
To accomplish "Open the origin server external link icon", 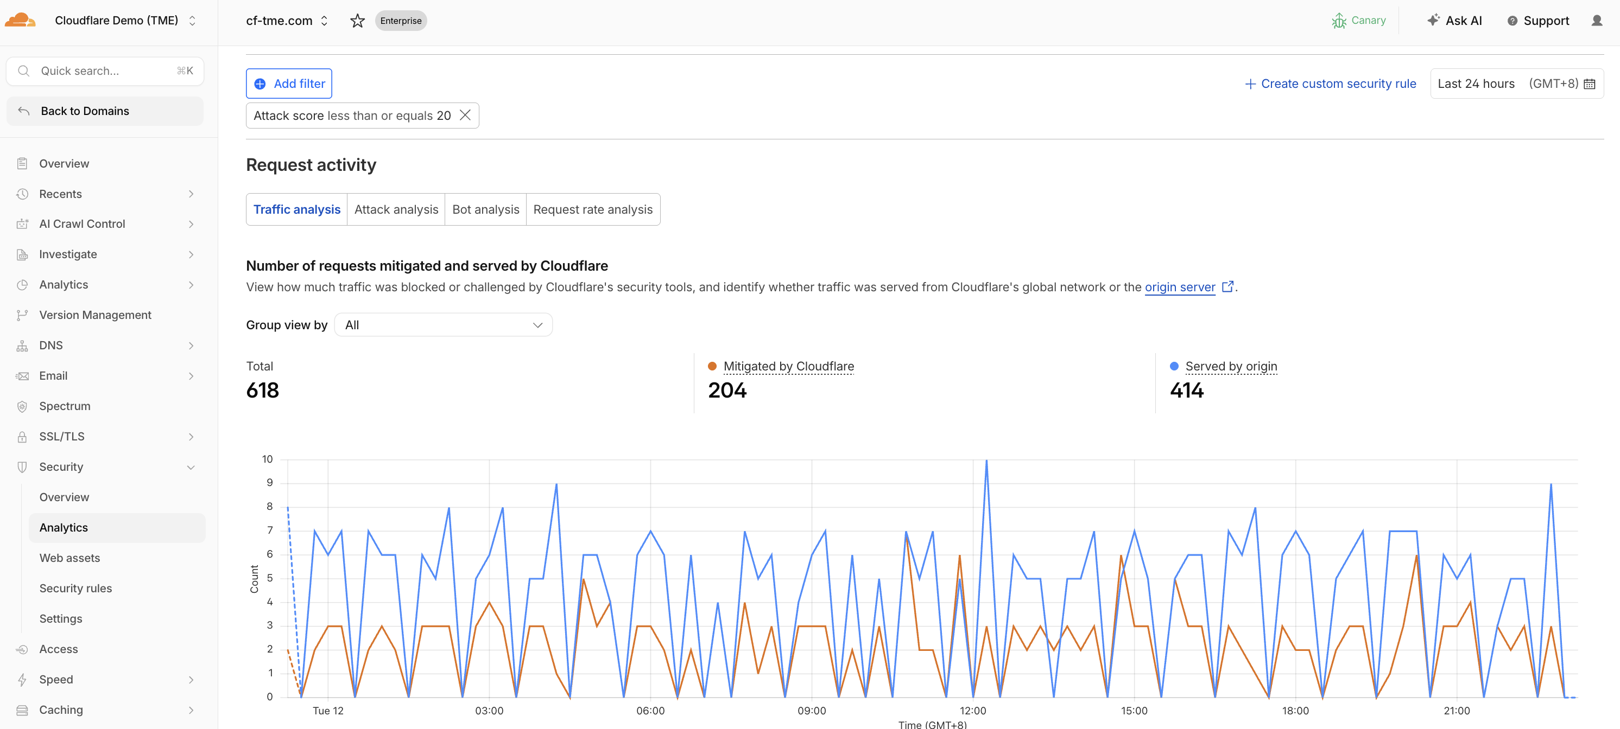I will [x=1227, y=286].
